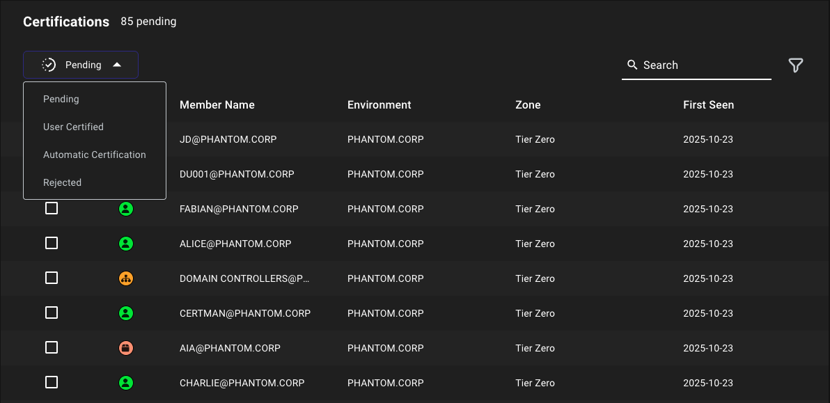Screen dimensions: 830x403
Task: Click the user icon next to CERTMAN@PHANTOM.CORP
Action: pyautogui.click(x=126, y=313)
